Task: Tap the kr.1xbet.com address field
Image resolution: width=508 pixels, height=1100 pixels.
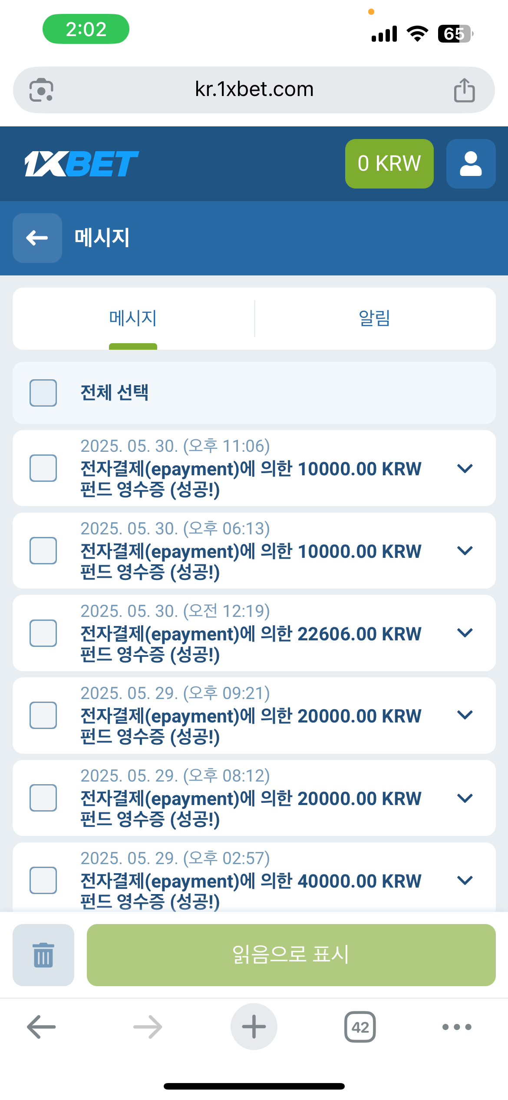Action: point(254,89)
